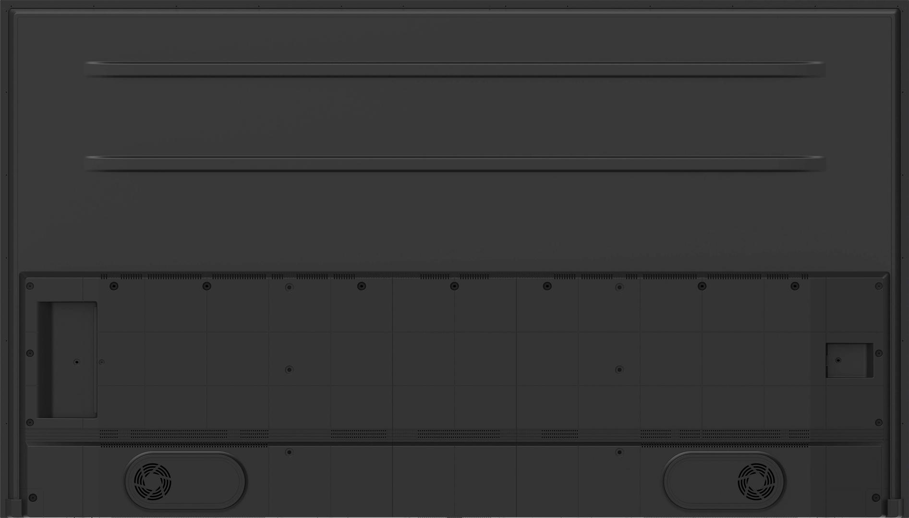Click the right bottom-row VESA mounting hole
Screen dimensions: 909x518
(619, 452)
